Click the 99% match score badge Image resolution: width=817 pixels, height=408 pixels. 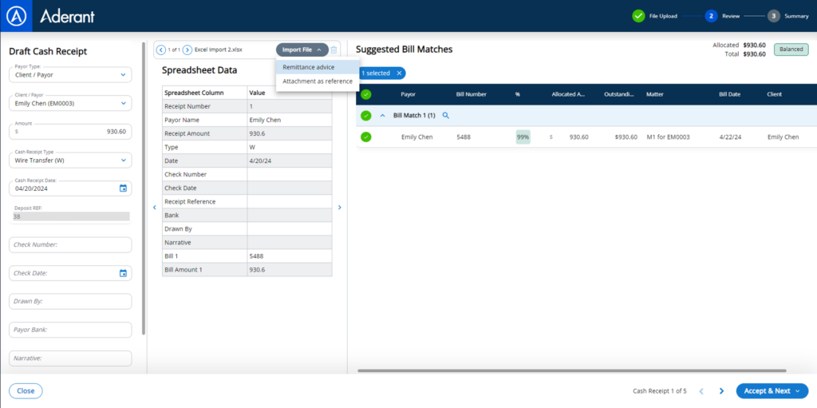[x=523, y=137]
